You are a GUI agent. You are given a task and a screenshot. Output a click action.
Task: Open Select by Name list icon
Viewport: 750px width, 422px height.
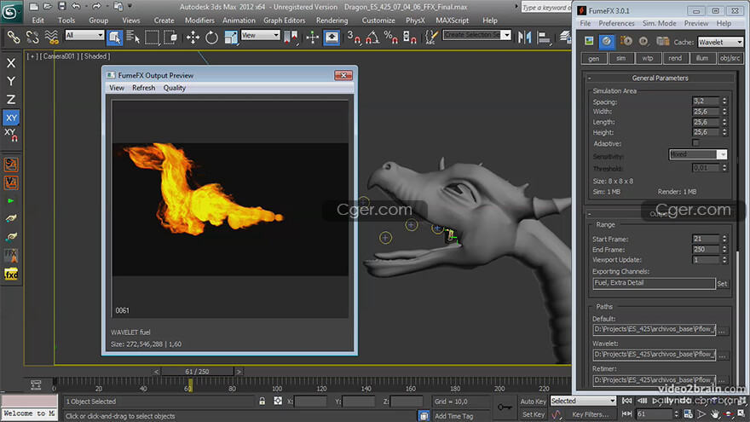(133, 37)
